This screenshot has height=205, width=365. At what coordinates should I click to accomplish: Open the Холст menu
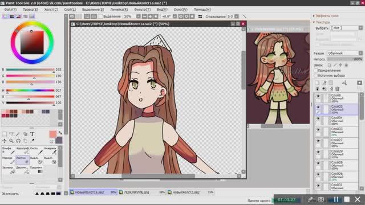pyautogui.click(x=51, y=10)
